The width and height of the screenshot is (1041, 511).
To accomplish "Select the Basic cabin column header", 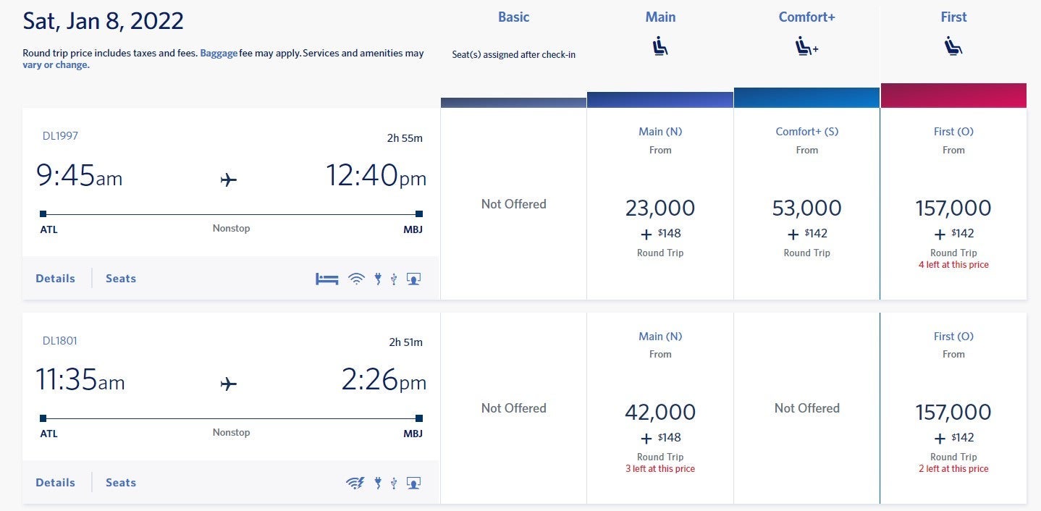I will click(513, 17).
